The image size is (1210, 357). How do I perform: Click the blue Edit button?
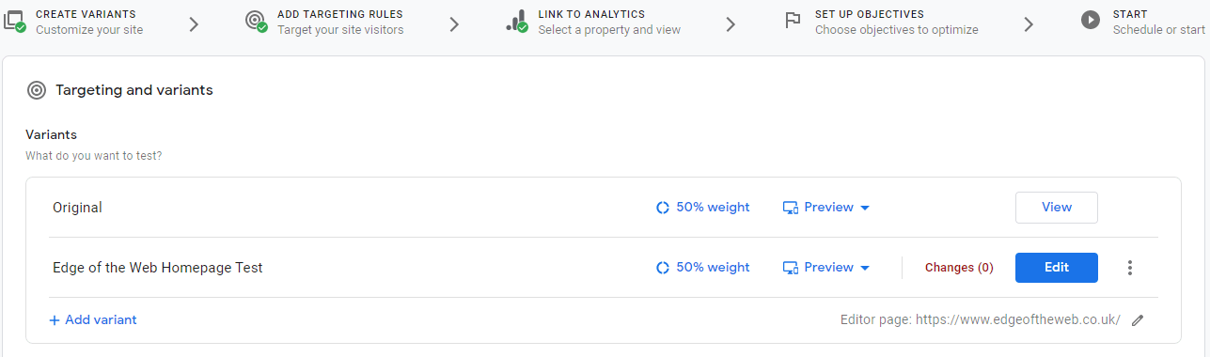1057,268
